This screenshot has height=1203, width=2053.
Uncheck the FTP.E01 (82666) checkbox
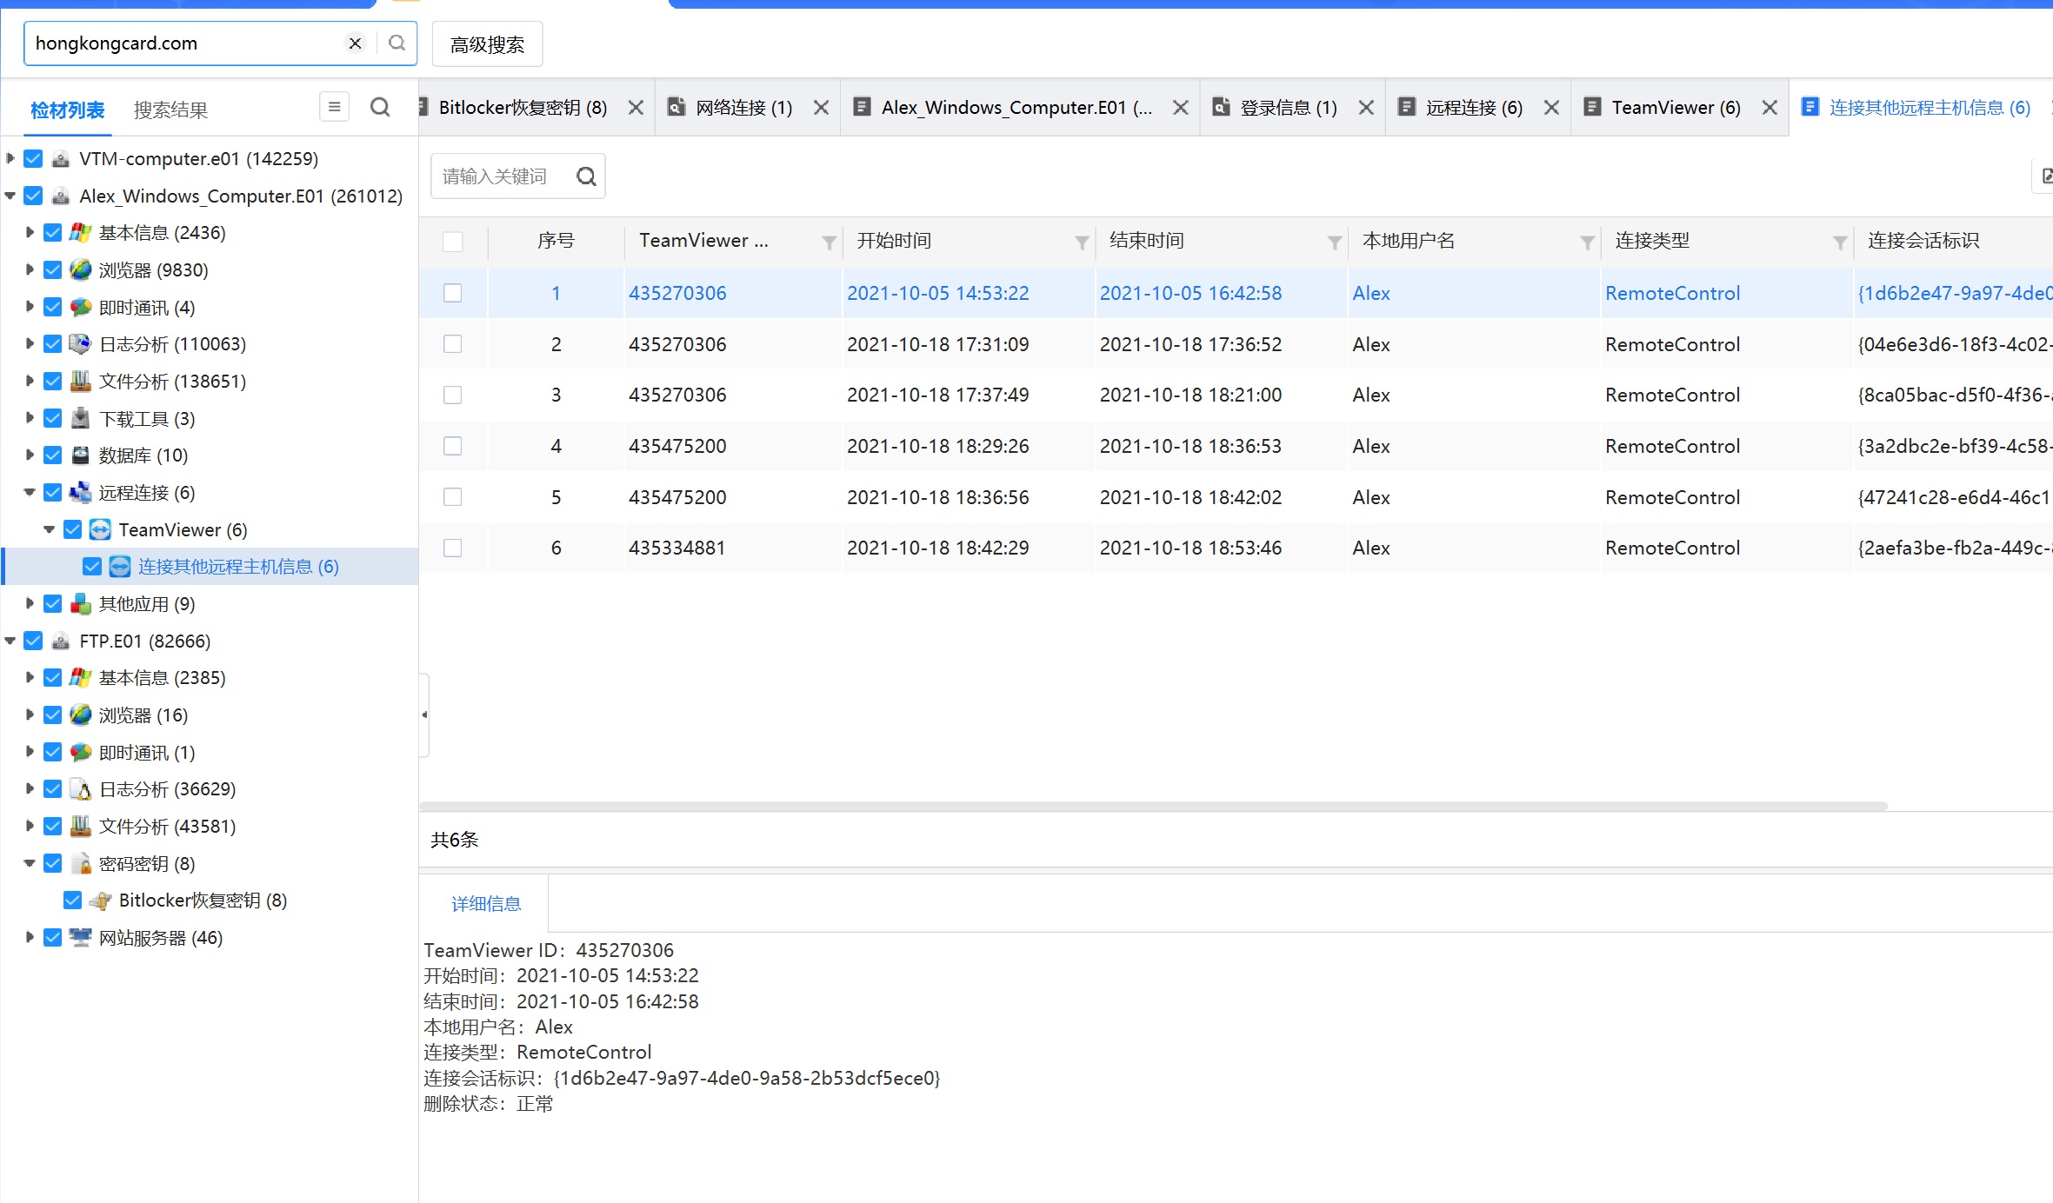(33, 641)
